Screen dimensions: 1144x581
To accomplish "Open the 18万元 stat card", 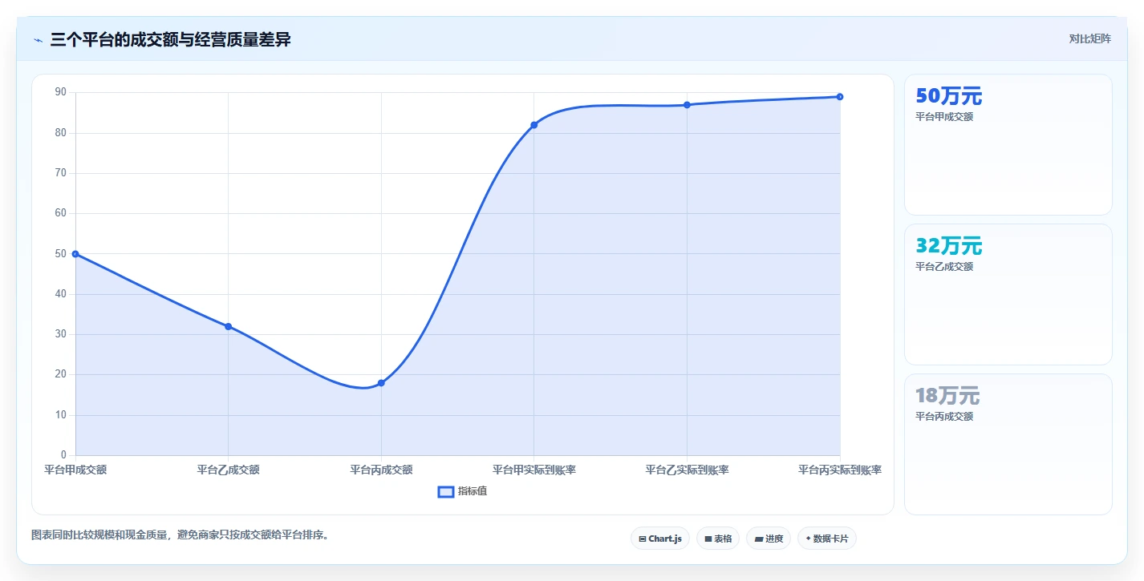I will pos(1008,445).
